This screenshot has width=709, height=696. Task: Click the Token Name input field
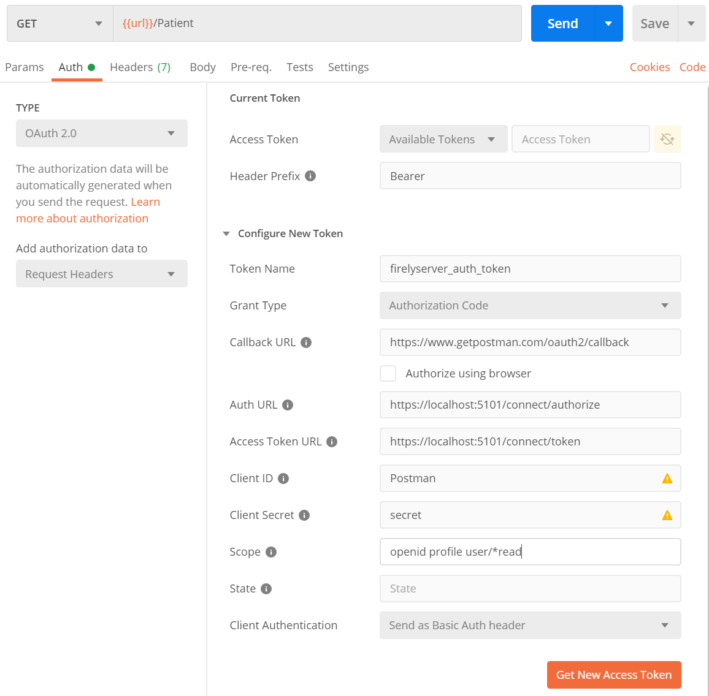coord(531,269)
